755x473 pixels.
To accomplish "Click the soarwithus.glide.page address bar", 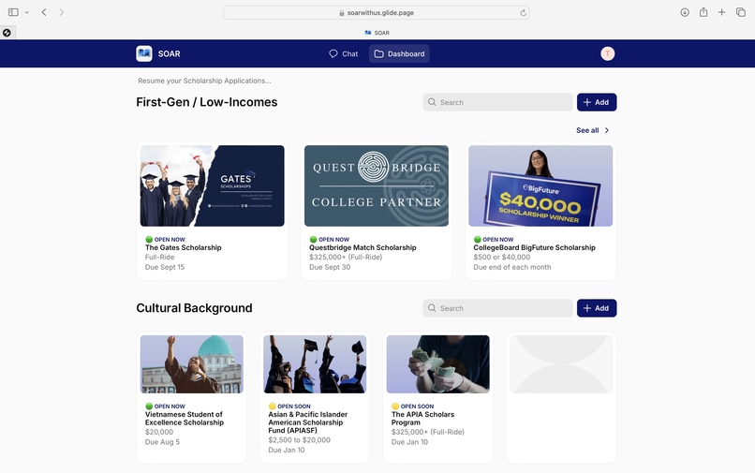I will click(x=376, y=13).
